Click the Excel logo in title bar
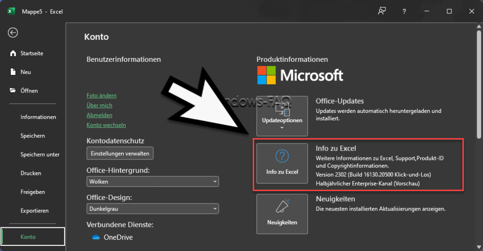 click(11, 11)
